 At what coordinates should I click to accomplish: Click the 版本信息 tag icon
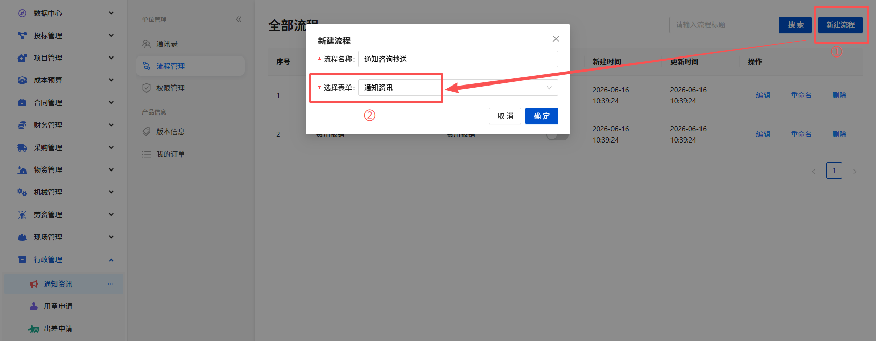(147, 132)
